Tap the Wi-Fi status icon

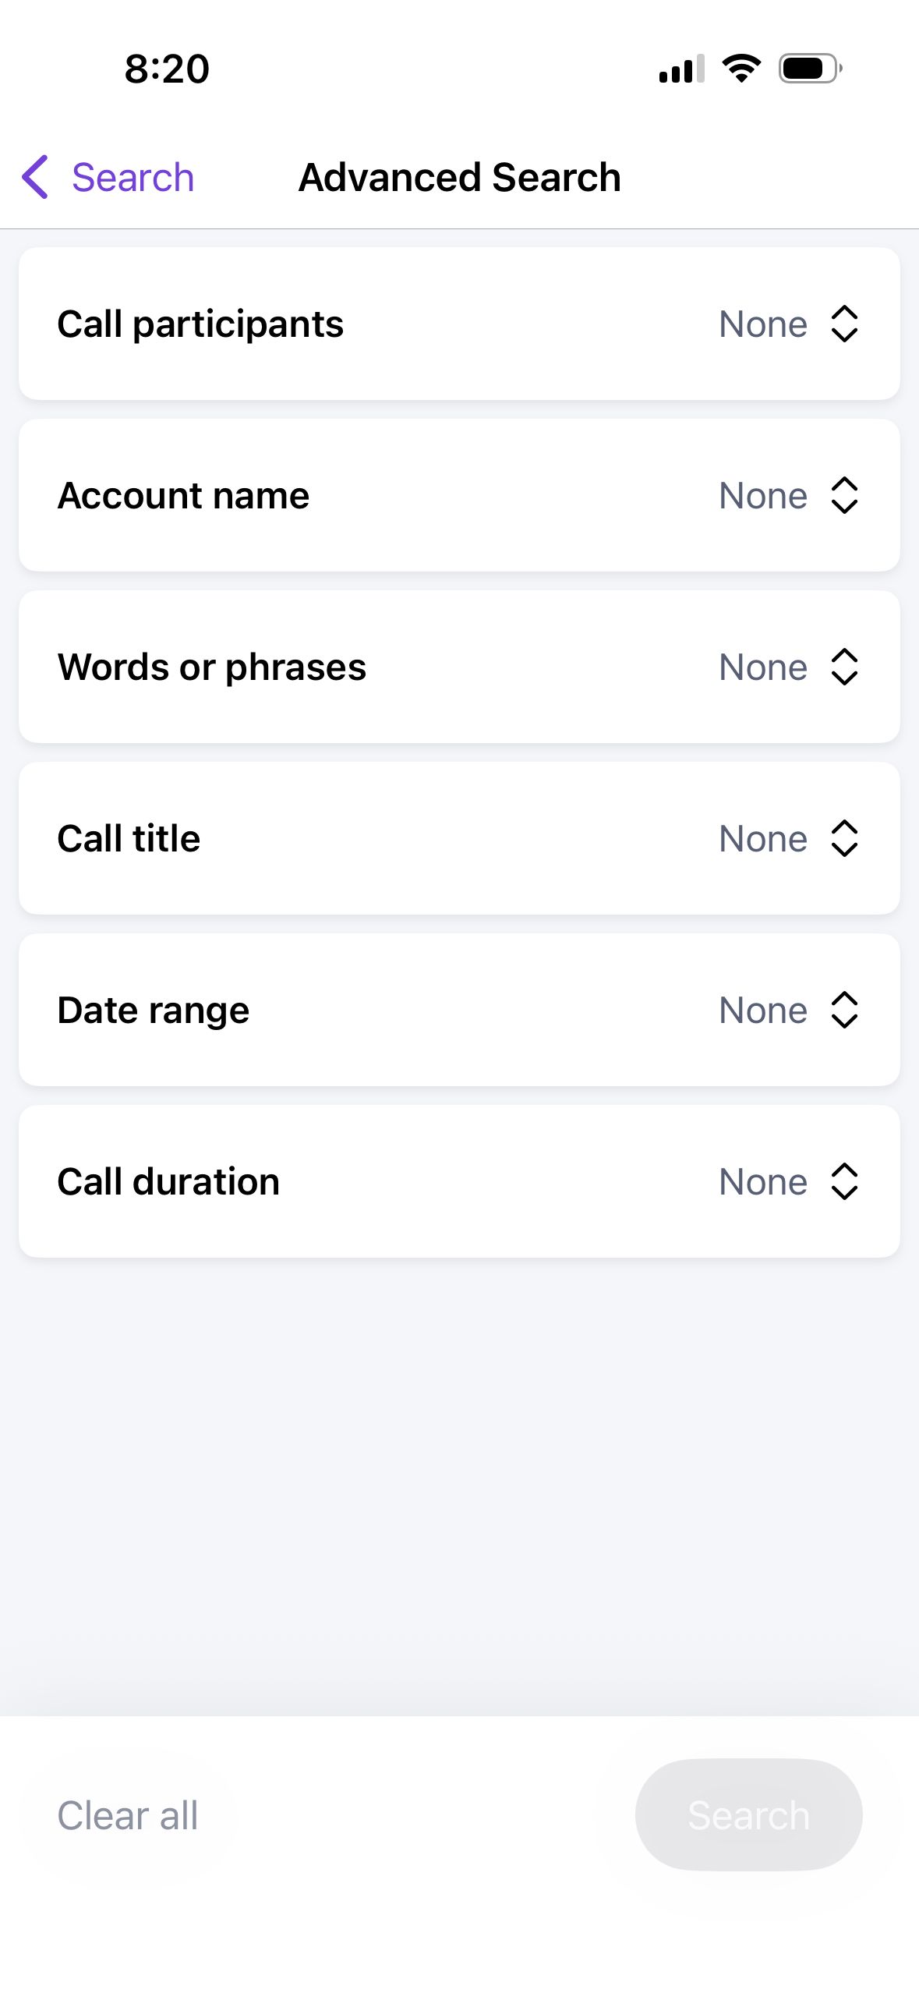point(741,69)
